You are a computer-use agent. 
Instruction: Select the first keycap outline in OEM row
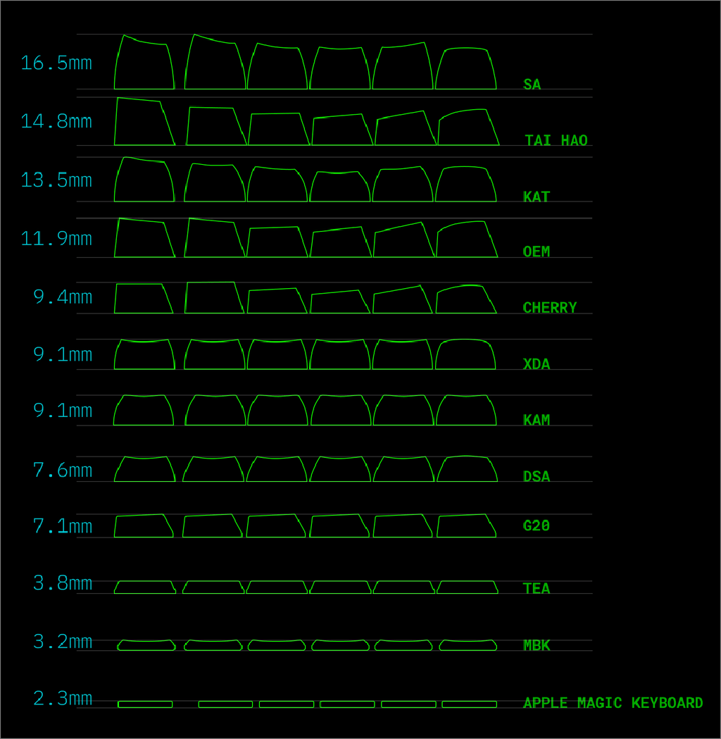click(x=144, y=237)
